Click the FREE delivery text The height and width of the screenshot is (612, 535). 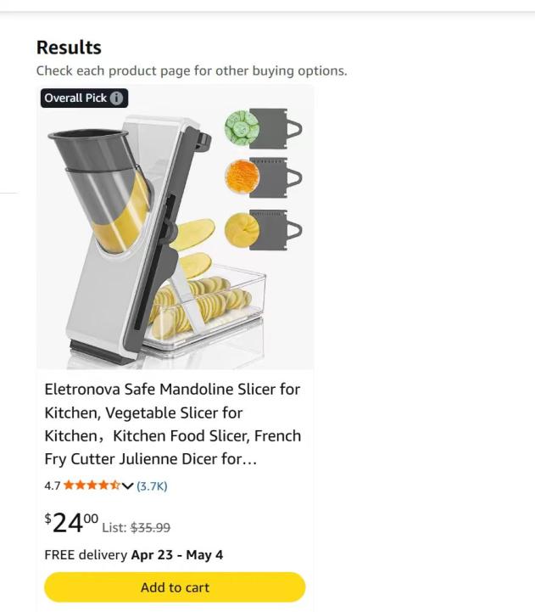coord(86,555)
